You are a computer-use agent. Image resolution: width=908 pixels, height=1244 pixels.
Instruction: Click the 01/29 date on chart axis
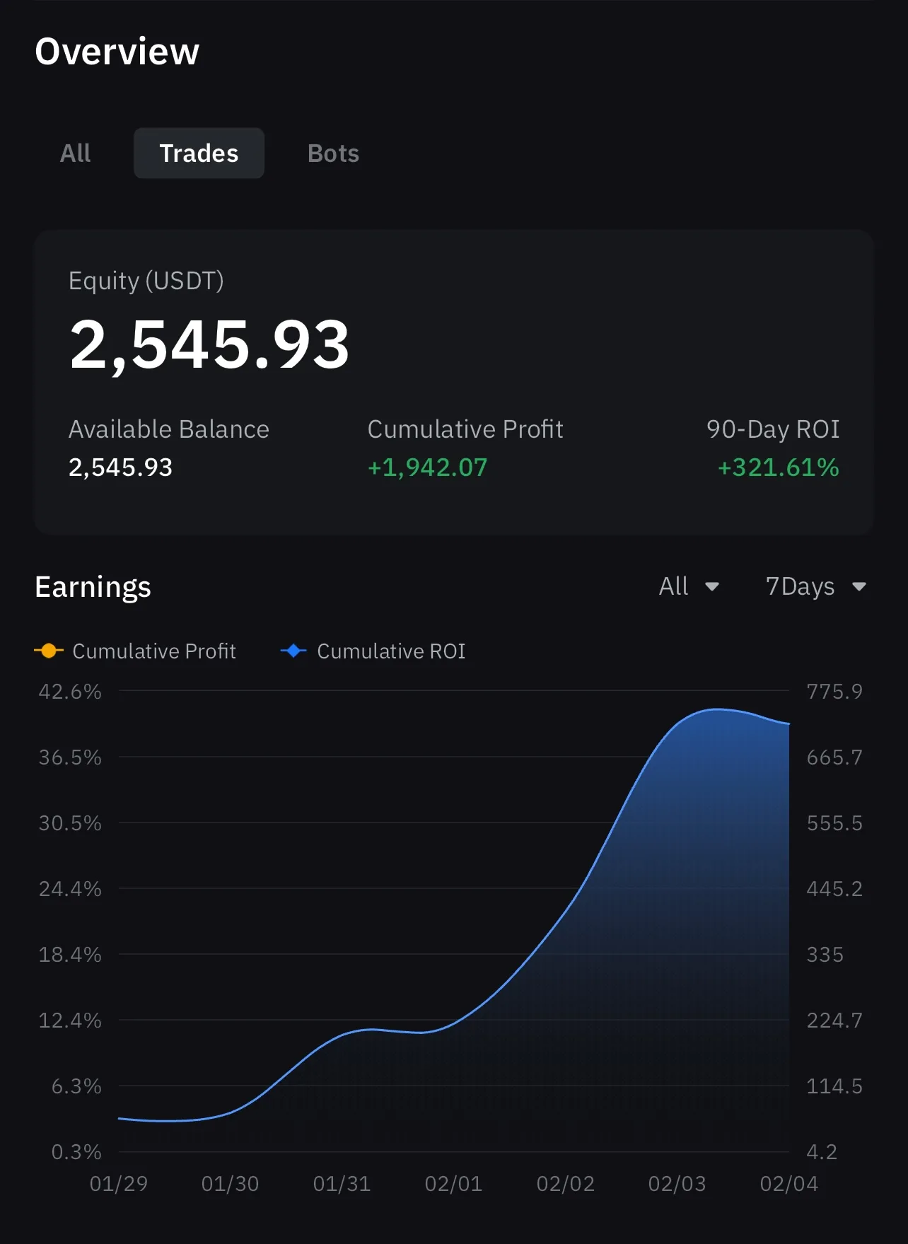(119, 1184)
